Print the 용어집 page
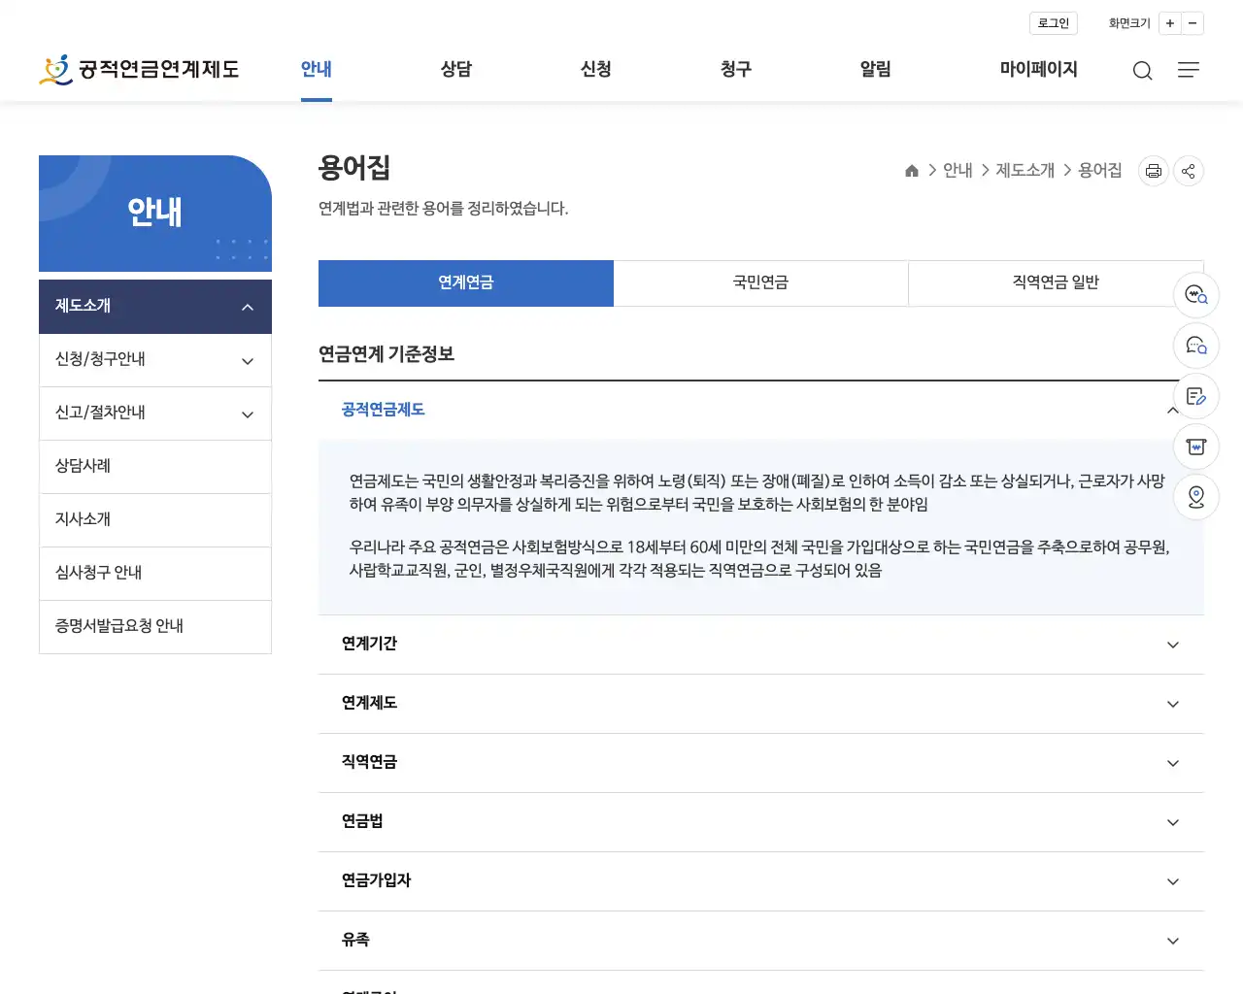The image size is (1243, 994). pyautogui.click(x=1153, y=170)
